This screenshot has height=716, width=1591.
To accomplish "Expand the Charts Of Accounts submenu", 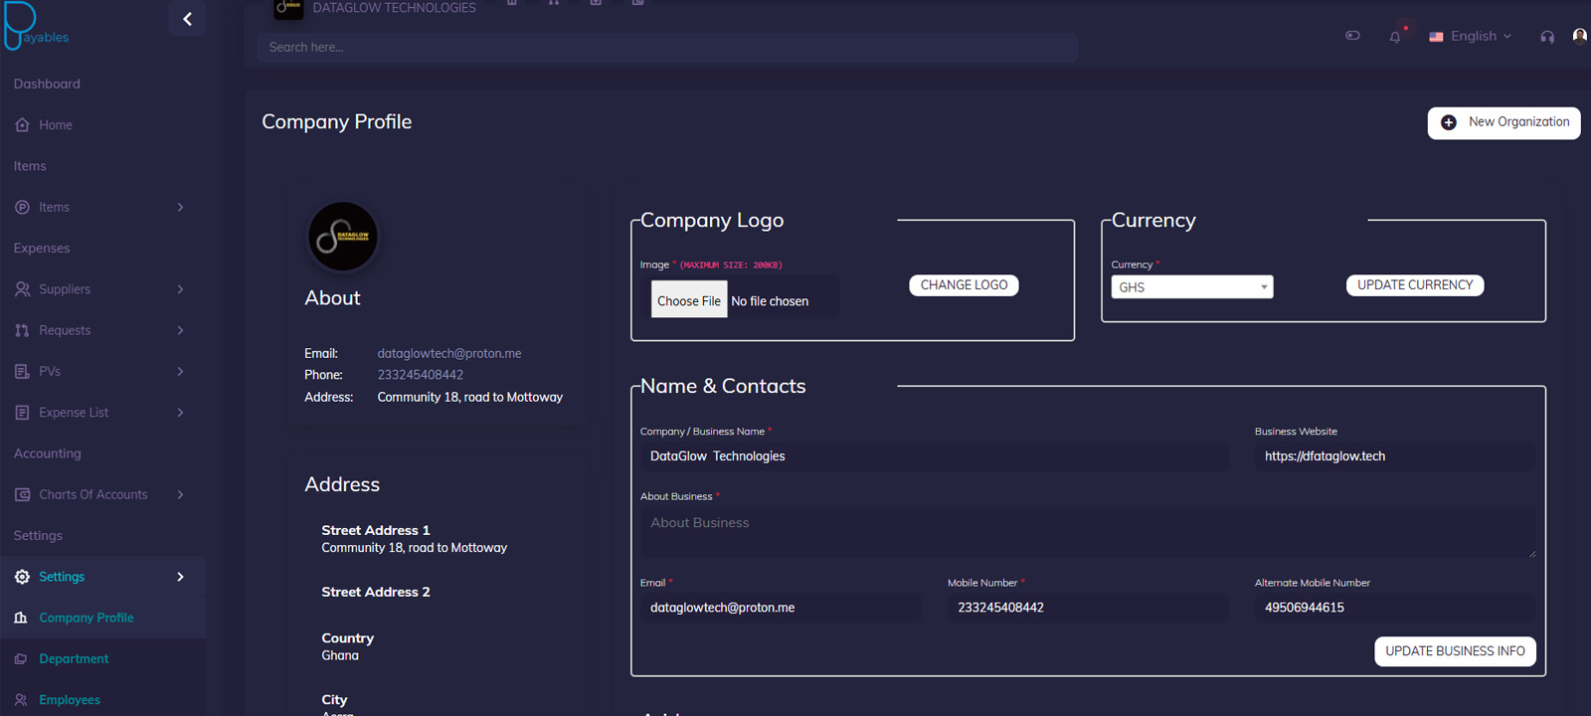I will (180, 495).
